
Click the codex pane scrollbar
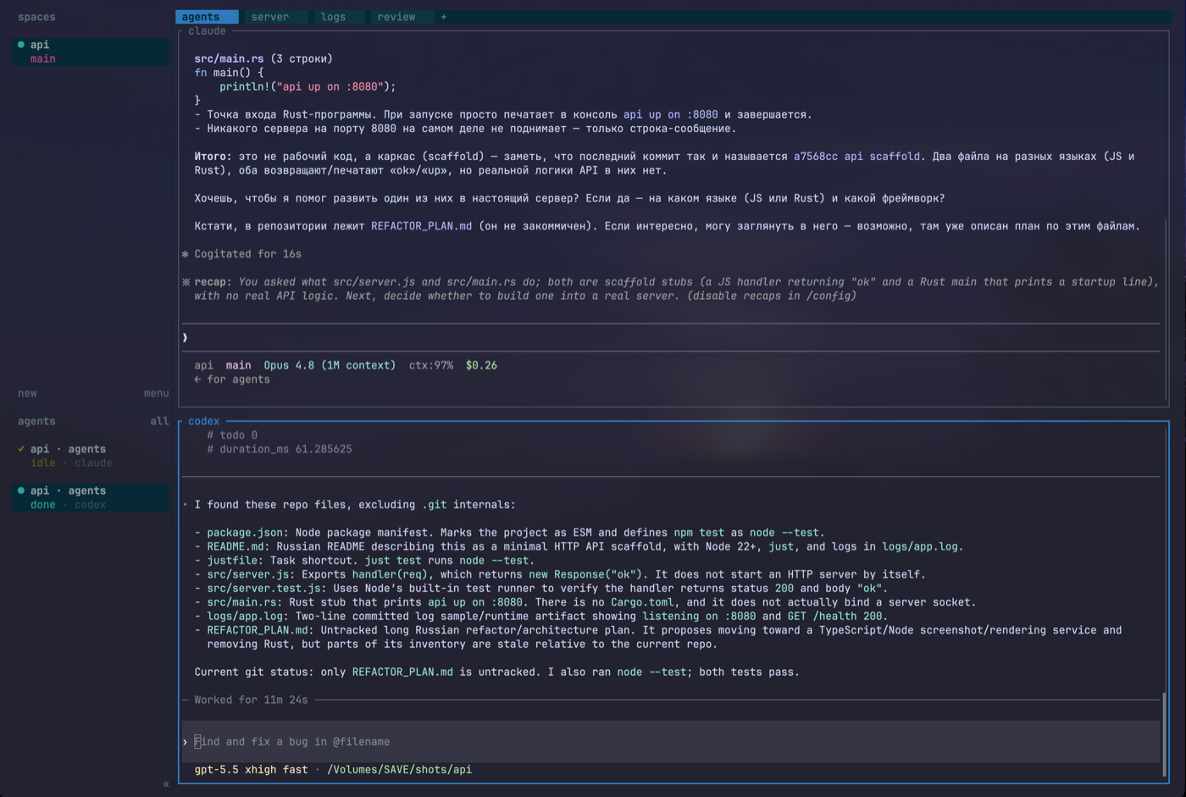[x=1164, y=733]
